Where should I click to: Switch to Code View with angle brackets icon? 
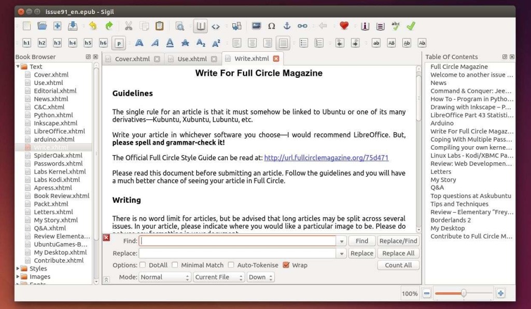[x=216, y=26]
